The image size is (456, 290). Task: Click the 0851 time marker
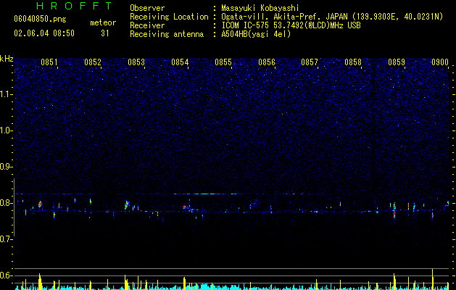pos(49,62)
